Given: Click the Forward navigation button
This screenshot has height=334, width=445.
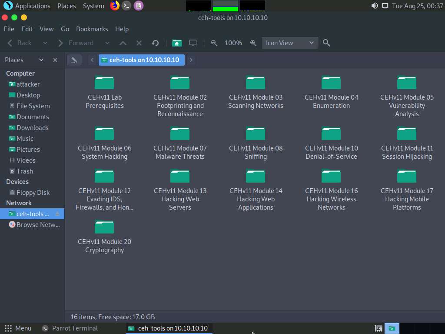Looking at the screenshot, I should point(76,43).
